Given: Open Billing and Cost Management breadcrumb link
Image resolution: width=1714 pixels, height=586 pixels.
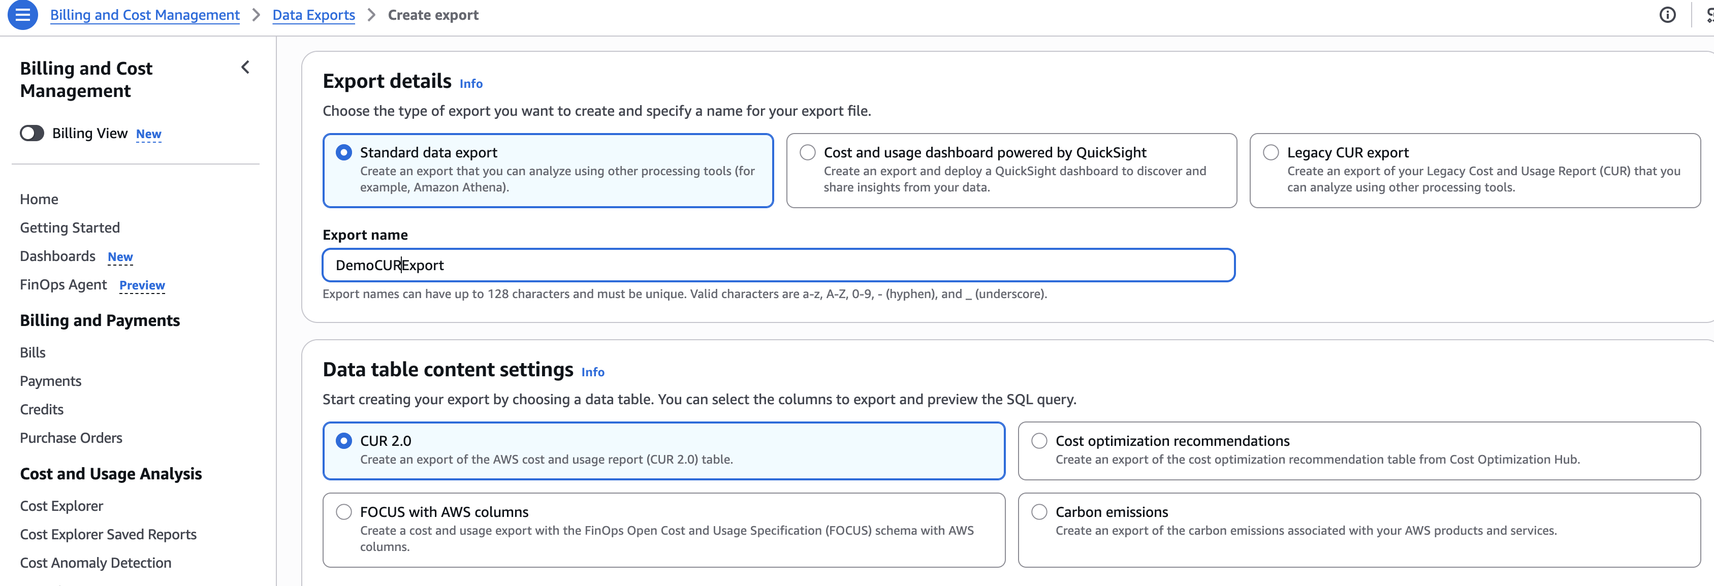Looking at the screenshot, I should pos(145,15).
